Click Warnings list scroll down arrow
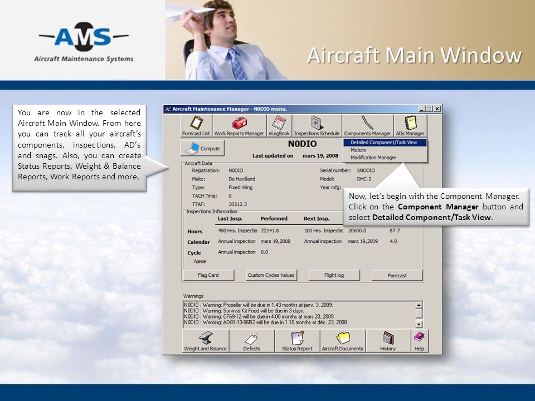 [x=419, y=324]
